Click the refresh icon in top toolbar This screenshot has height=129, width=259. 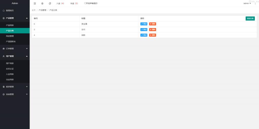coord(50,4)
